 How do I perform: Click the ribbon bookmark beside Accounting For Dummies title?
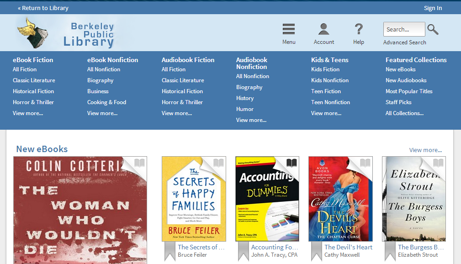pos(244,251)
